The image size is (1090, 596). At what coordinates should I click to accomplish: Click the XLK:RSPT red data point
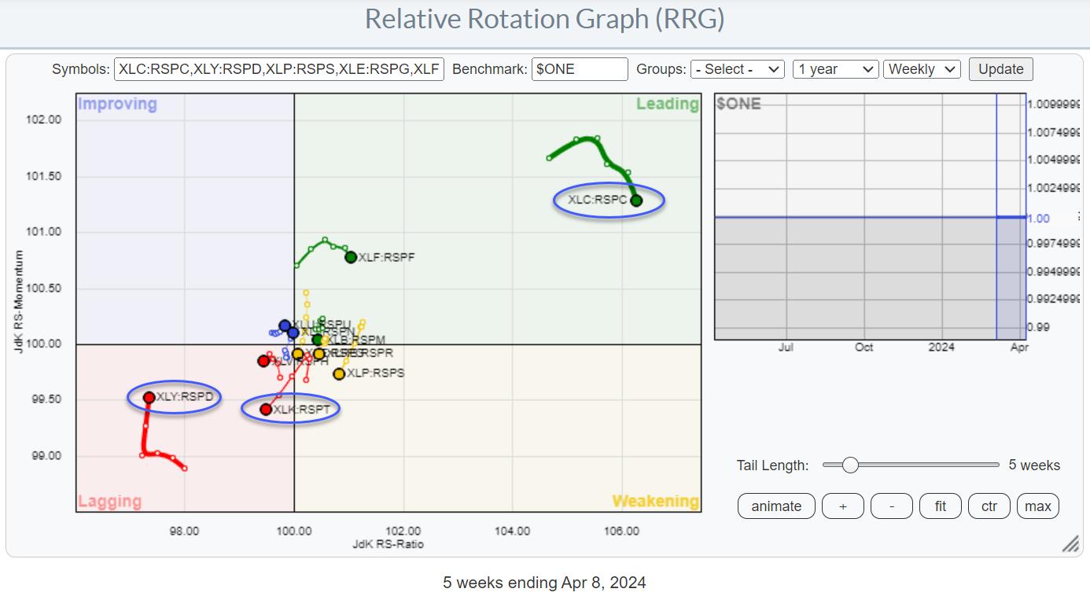[266, 409]
